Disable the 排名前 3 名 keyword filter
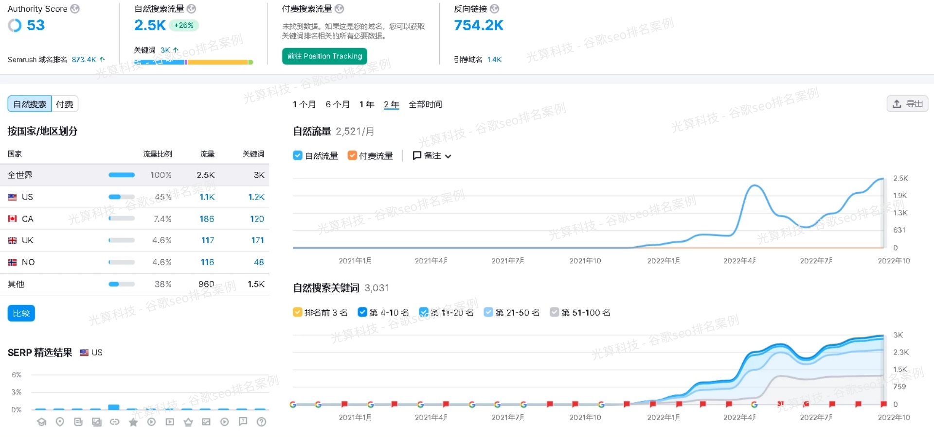The height and width of the screenshot is (437, 934). pyautogui.click(x=297, y=312)
